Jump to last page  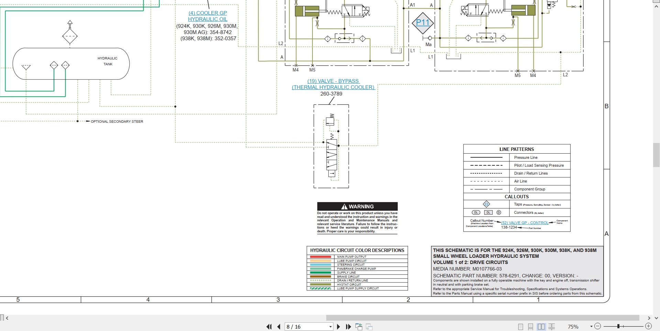348,327
